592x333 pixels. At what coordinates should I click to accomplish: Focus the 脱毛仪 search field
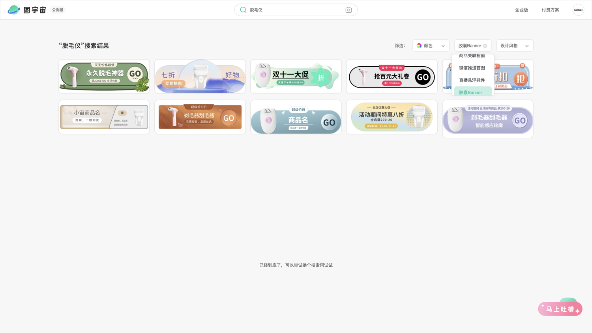[x=296, y=10]
